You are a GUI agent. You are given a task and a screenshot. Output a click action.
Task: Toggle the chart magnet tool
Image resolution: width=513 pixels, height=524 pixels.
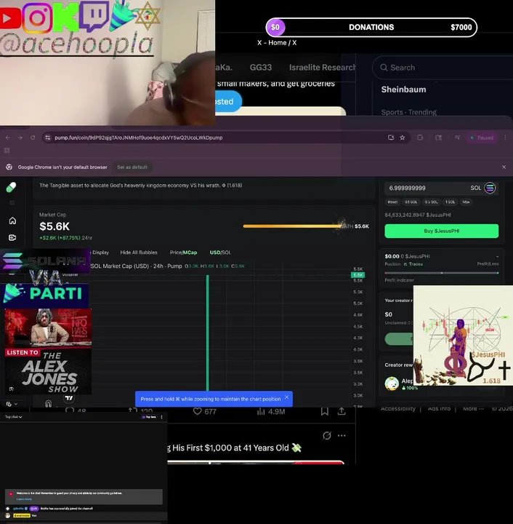point(49,403)
